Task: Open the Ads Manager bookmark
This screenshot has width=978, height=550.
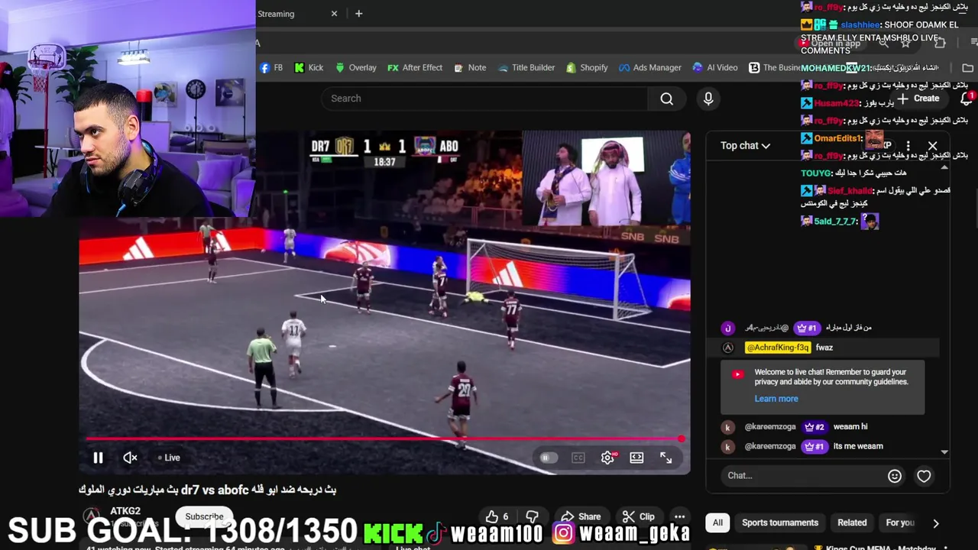Action: click(x=649, y=68)
